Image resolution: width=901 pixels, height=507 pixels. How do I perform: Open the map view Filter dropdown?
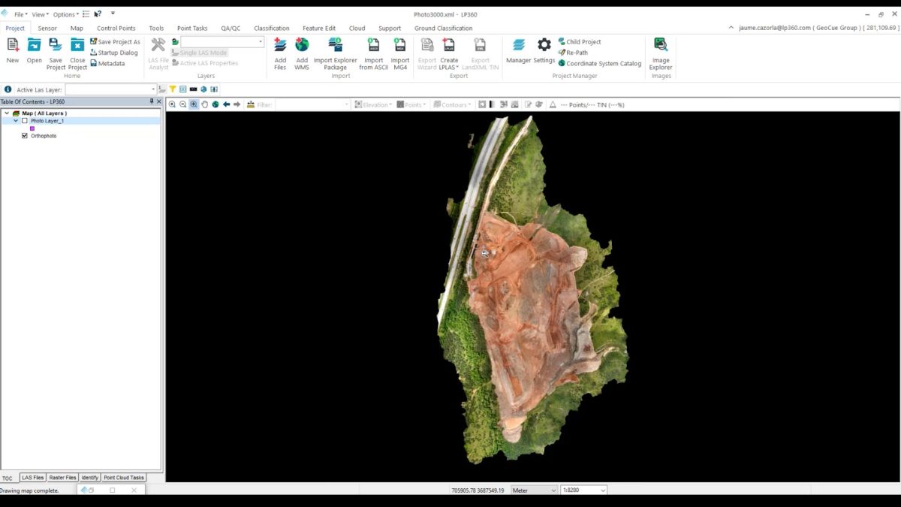point(312,104)
